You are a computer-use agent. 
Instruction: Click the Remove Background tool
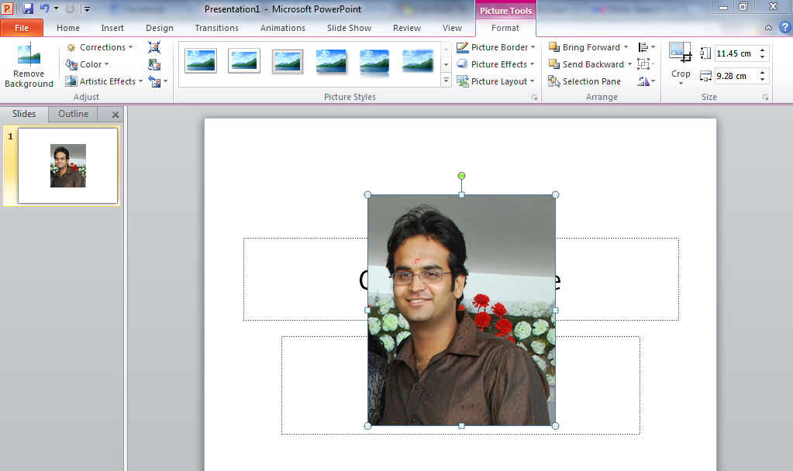(29, 66)
